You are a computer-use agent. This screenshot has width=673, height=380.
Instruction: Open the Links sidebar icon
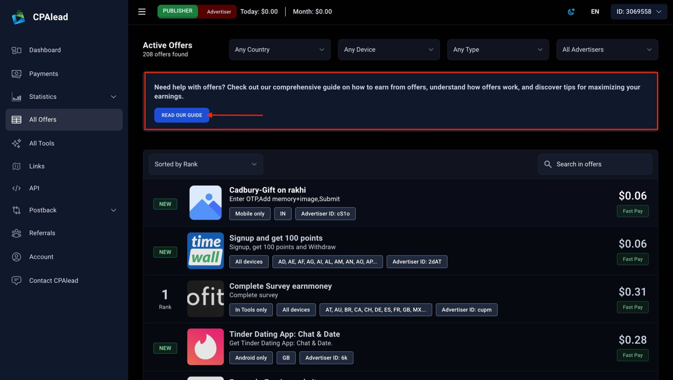pos(16,167)
